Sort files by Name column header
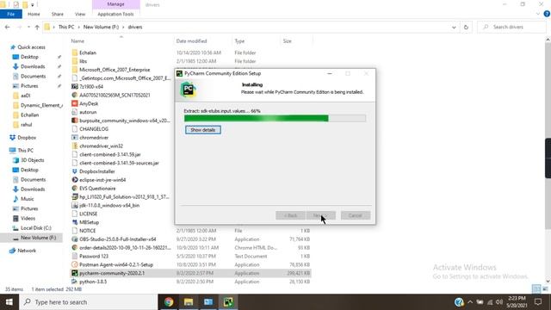 pos(77,41)
